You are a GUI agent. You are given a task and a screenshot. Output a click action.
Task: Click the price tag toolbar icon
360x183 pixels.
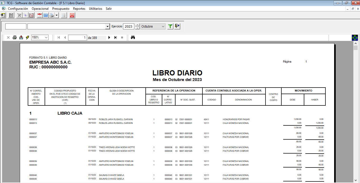coord(25,16)
